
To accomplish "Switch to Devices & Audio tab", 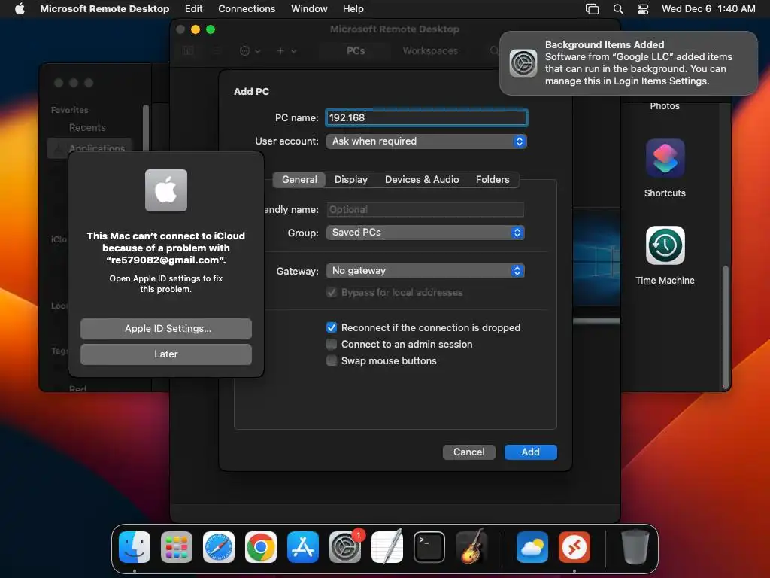I will 422,179.
